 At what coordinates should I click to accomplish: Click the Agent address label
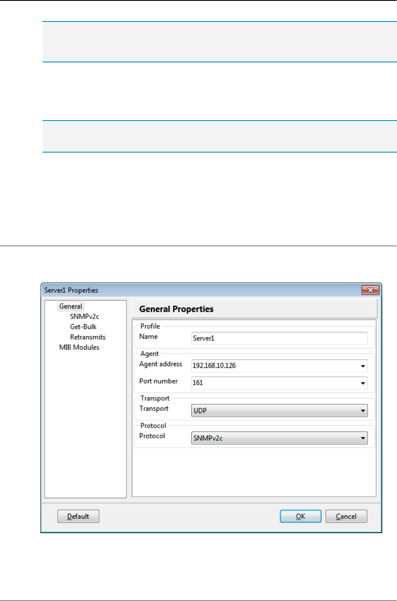pyautogui.click(x=161, y=364)
